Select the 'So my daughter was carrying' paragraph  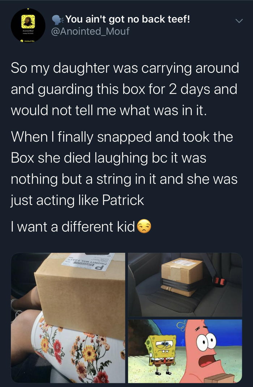click(x=125, y=89)
